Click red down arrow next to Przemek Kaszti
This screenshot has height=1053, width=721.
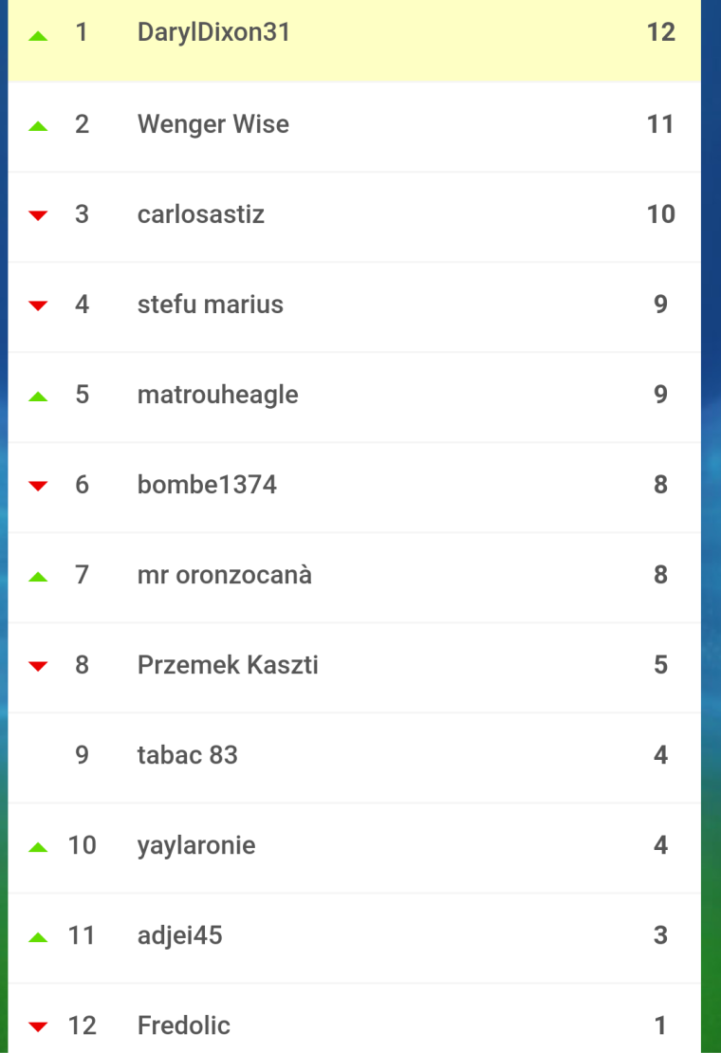pos(38,666)
